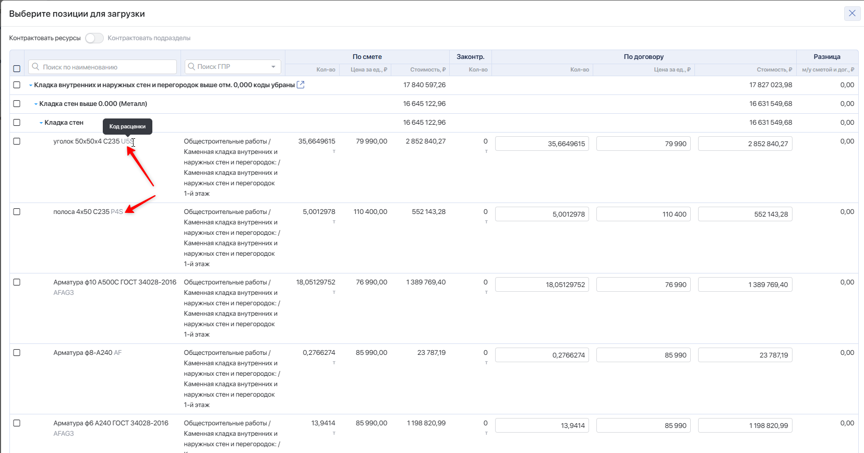This screenshot has width=864, height=453.
Task: Click the По договору column header
Action: pos(643,57)
